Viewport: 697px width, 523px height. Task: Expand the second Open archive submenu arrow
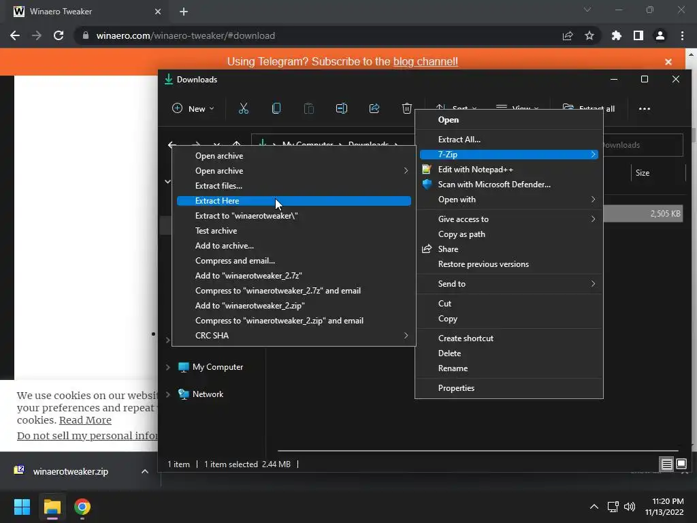pyautogui.click(x=406, y=171)
